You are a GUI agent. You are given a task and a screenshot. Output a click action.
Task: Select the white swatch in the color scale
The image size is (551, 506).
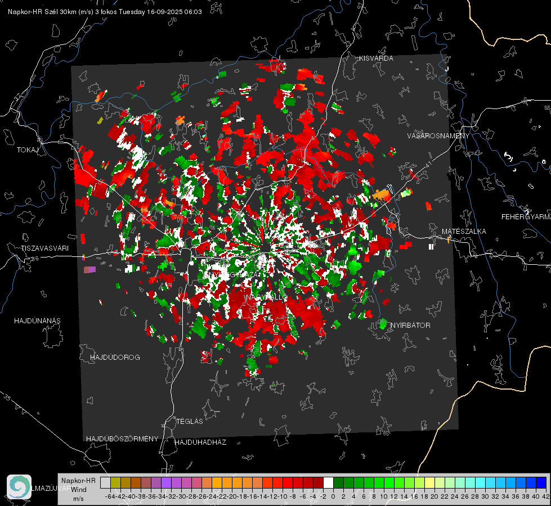coord(328,482)
